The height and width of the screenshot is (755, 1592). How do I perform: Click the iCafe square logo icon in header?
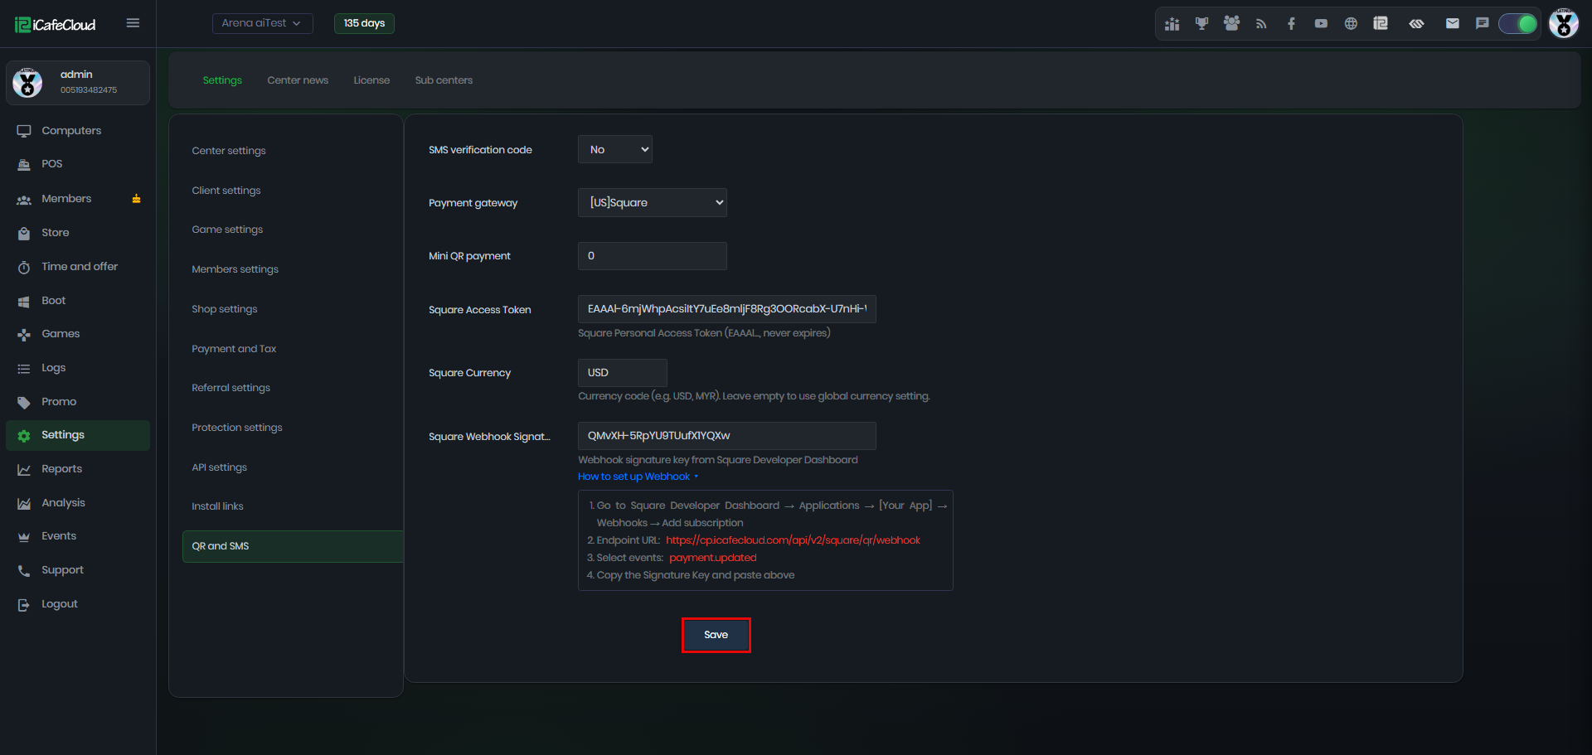point(1381,24)
